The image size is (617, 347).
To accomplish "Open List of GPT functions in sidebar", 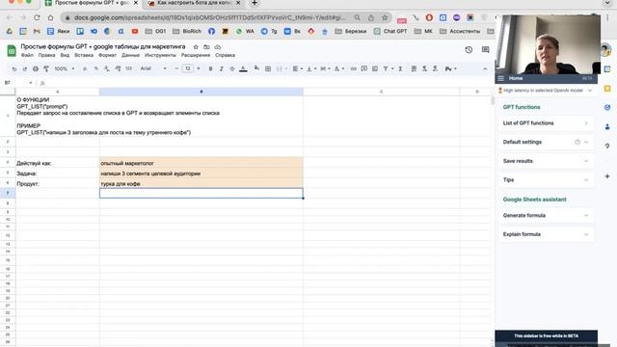I will (546, 123).
